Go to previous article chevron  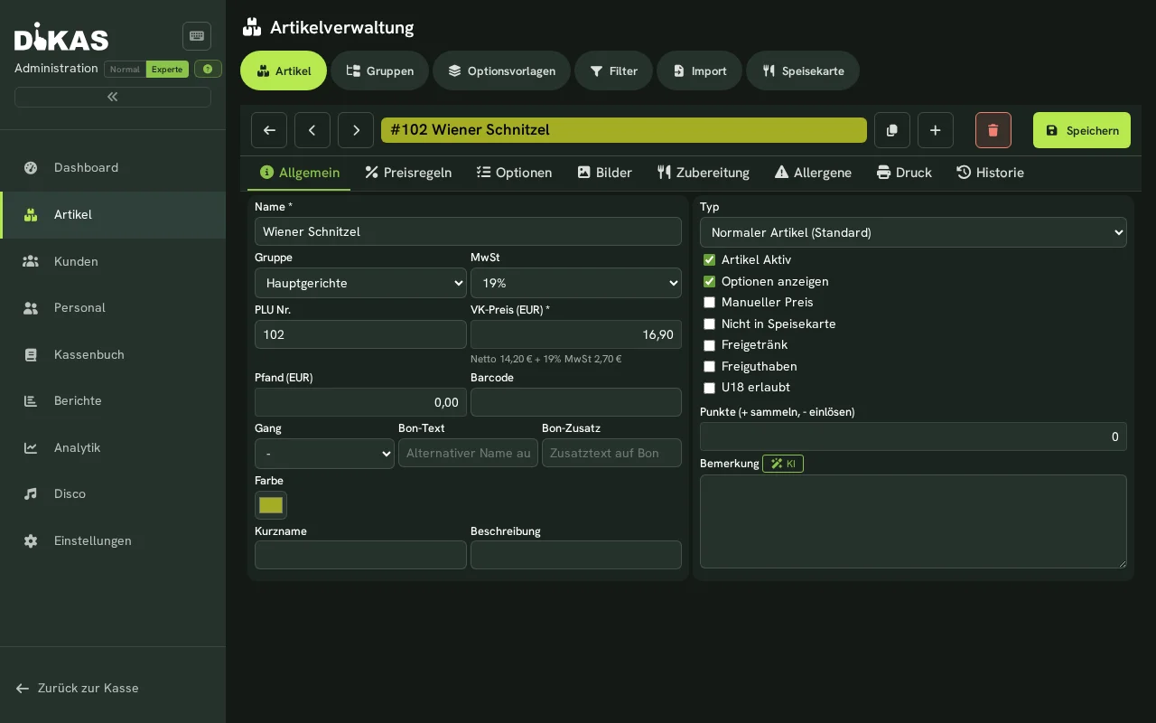pos(312,130)
